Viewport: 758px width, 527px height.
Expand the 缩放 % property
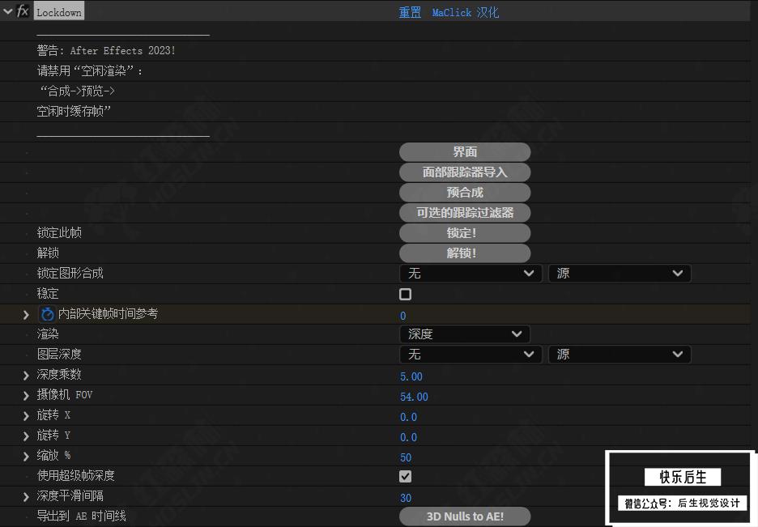(26, 457)
